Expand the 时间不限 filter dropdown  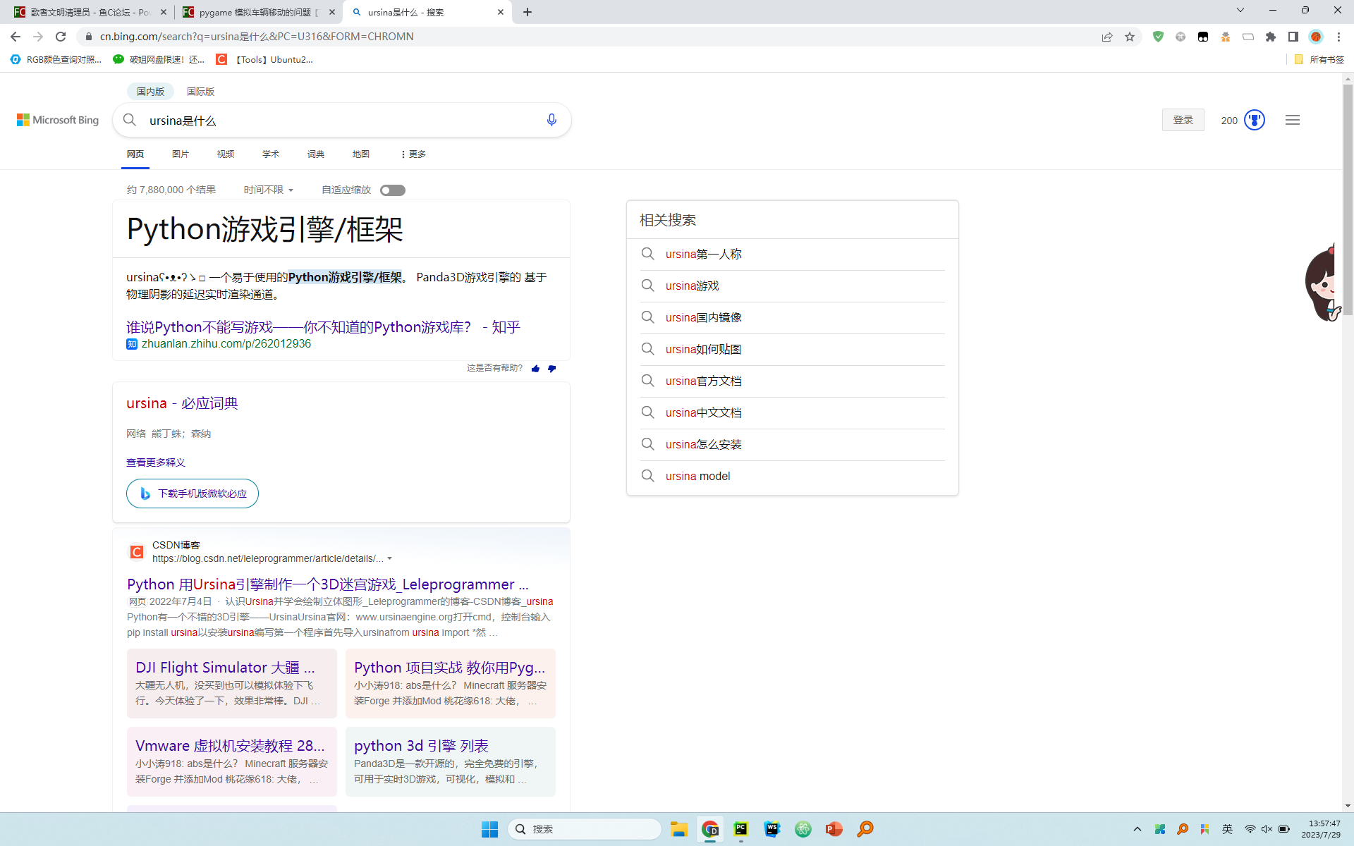click(x=269, y=190)
